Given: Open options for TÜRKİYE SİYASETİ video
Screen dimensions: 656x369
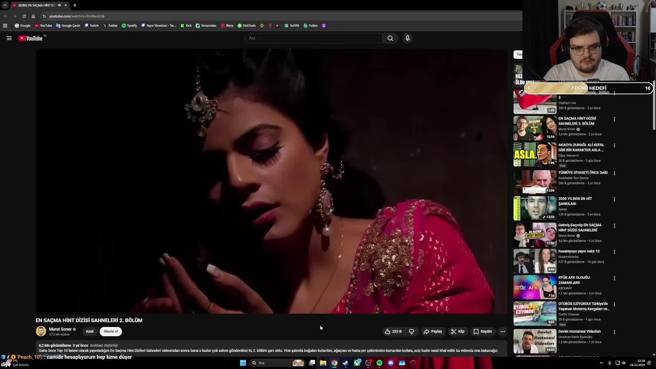Looking at the screenshot, I should pyautogui.click(x=614, y=173).
